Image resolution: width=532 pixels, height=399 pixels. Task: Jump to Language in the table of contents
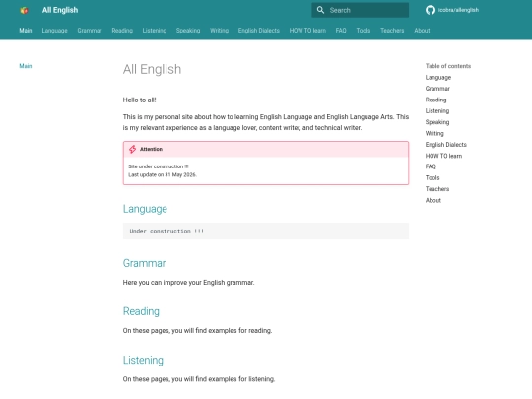pyautogui.click(x=438, y=78)
